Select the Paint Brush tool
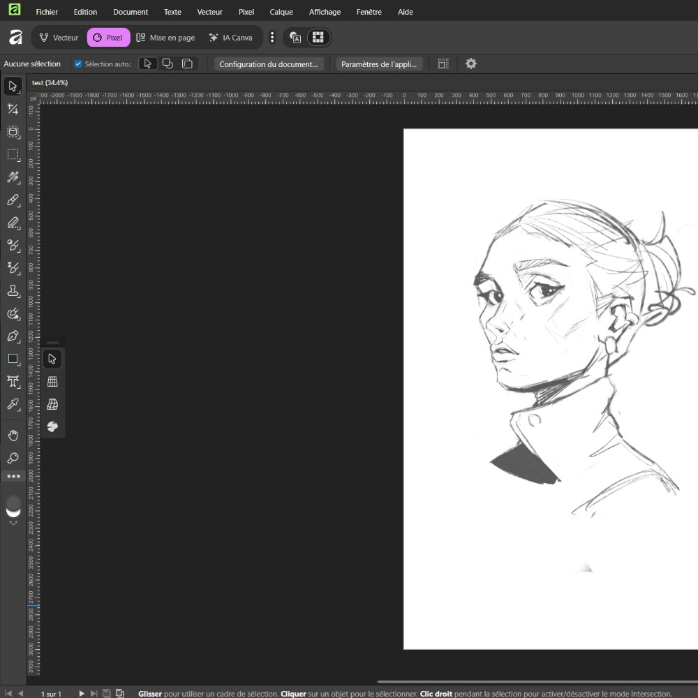 tap(13, 200)
